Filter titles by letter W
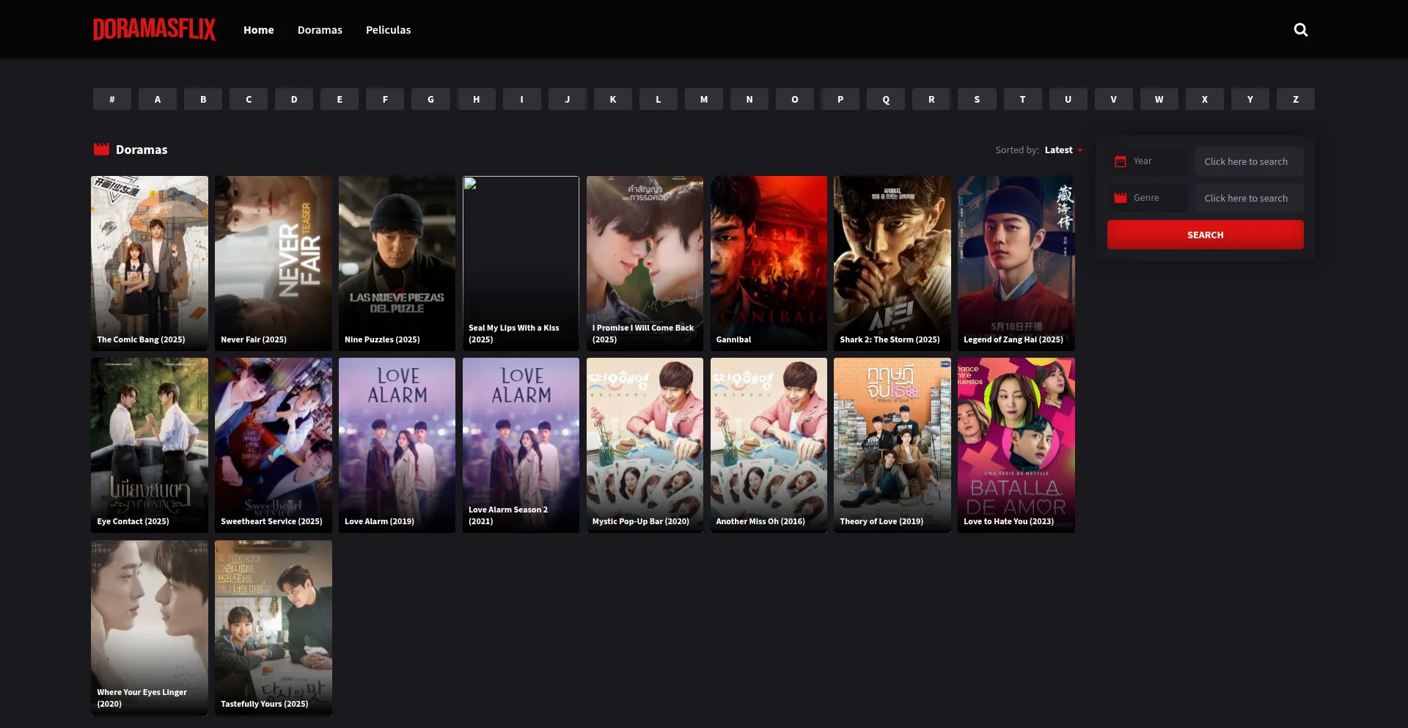1408x728 pixels. click(1159, 99)
